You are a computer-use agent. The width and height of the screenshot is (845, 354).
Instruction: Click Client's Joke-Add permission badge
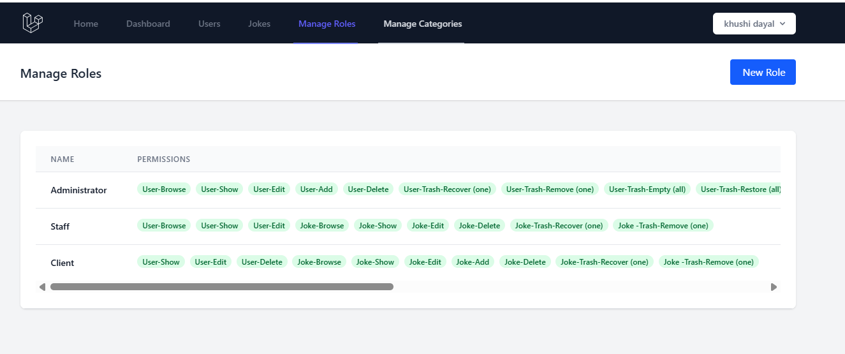click(x=473, y=262)
